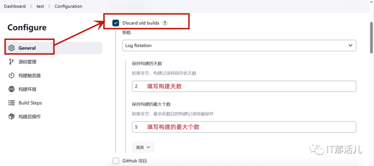This screenshot has width=374, height=166.
Task: Uncheck the Discard old builds checkbox
Action: tap(116, 23)
